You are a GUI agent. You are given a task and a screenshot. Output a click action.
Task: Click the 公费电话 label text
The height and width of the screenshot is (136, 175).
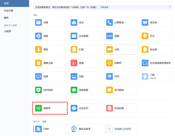point(119,22)
